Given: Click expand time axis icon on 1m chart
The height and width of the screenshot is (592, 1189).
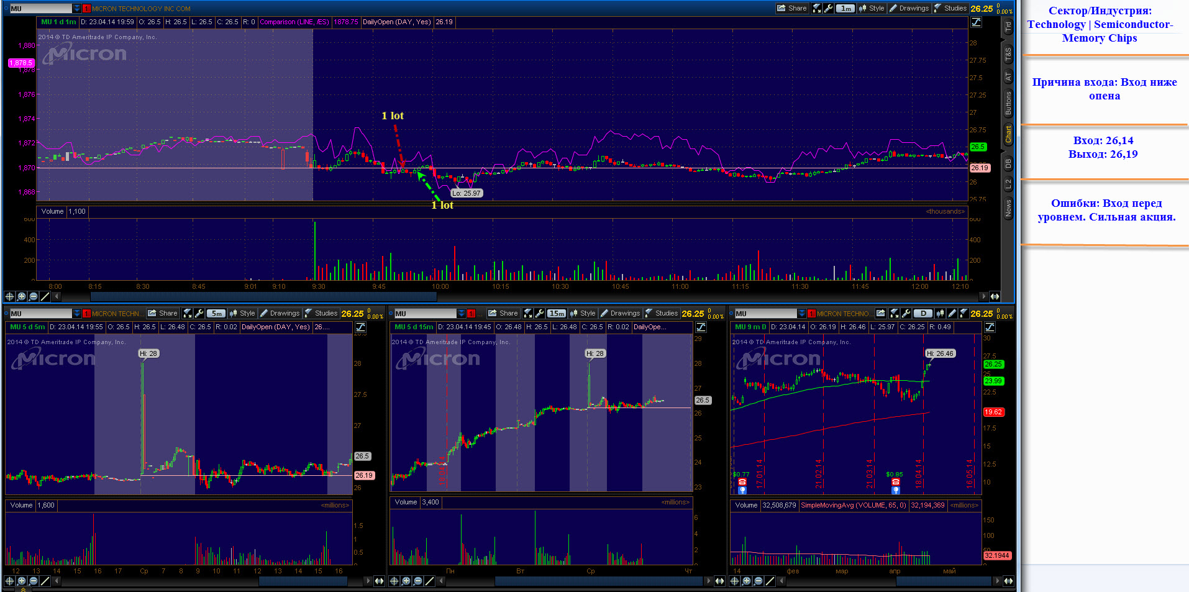Looking at the screenshot, I should click(x=994, y=296).
